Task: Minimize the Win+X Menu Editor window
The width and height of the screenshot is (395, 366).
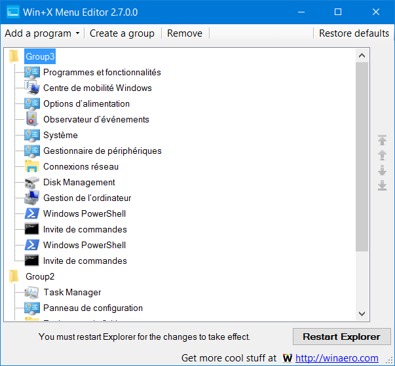Action: [x=301, y=12]
